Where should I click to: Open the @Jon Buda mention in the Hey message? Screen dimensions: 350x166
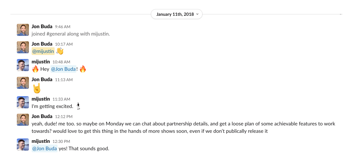63,69
